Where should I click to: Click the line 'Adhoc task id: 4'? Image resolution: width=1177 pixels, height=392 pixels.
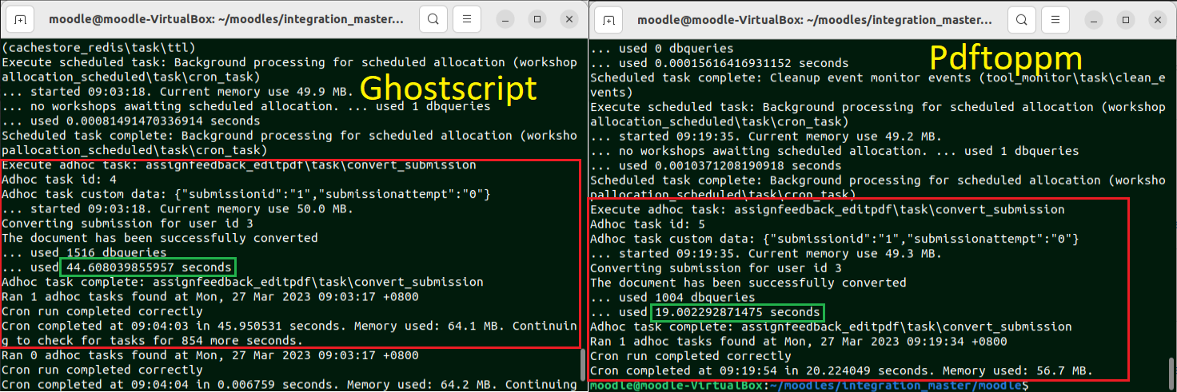pos(59,180)
